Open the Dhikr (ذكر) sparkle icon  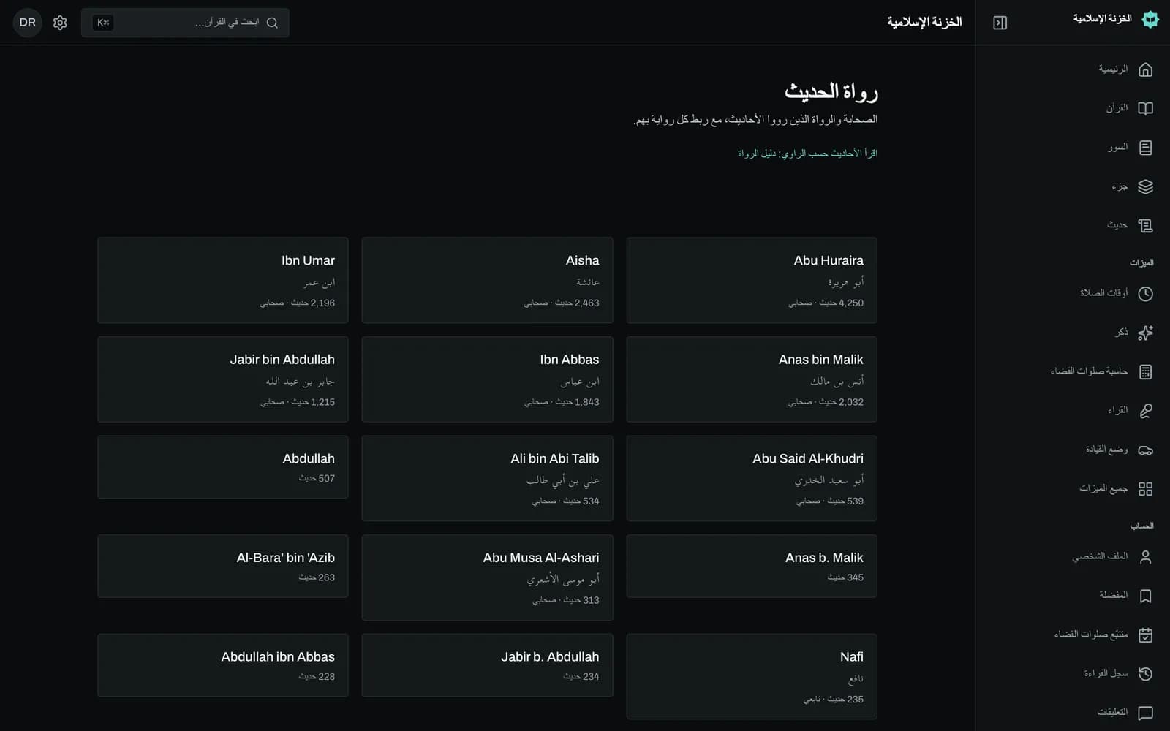pyautogui.click(x=1145, y=333)
